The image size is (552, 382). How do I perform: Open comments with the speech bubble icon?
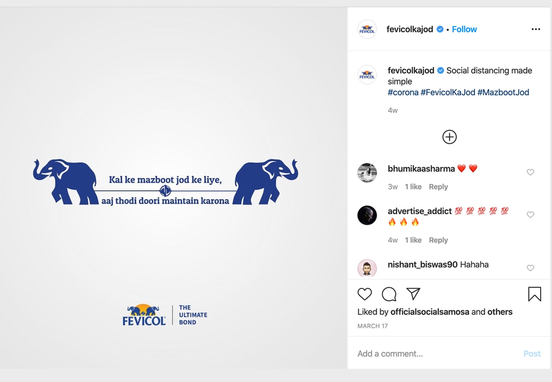point(389,294)
